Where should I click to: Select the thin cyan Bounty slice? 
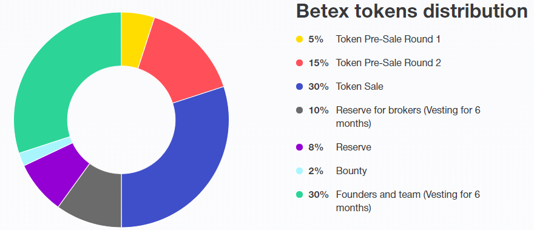pyautogui.click(x=45, y=151)
